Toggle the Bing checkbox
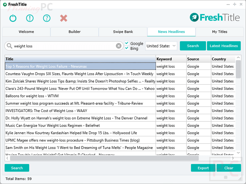246x184 pixels. (127, 48)
